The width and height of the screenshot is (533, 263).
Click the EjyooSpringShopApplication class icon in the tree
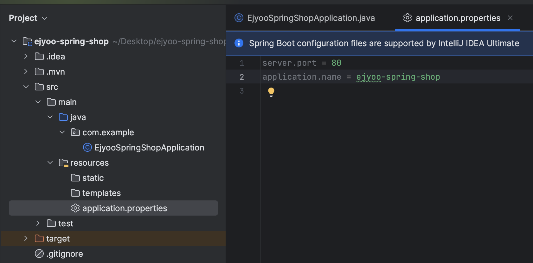(x=87, y=148)
